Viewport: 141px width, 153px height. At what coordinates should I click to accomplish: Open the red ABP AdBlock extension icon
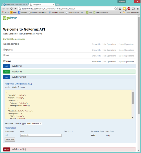click(x=129, y=9)
